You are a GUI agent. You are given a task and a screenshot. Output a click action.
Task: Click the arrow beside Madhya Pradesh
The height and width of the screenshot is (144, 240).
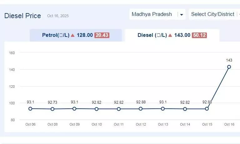[x=181, y=15]
